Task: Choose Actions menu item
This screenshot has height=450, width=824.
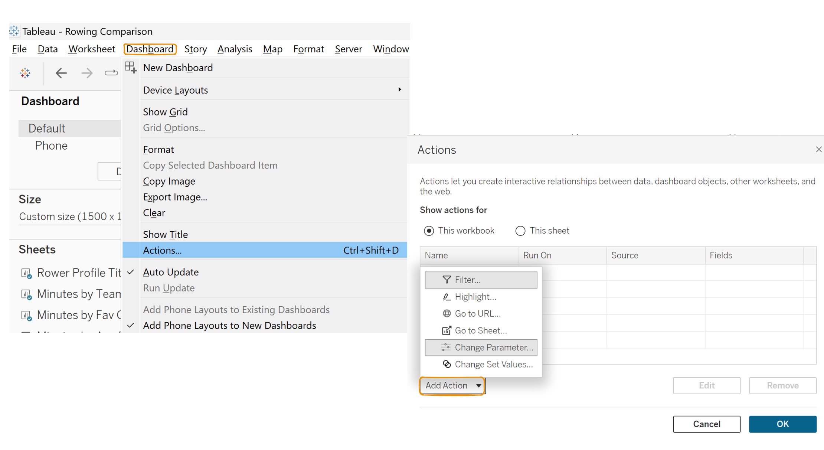Action: (265, 250)
